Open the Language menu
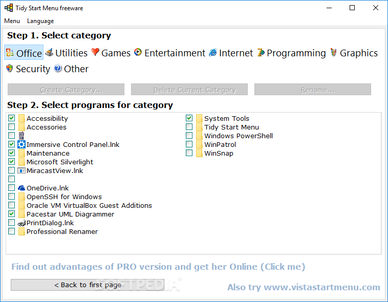 (x=40, y=21)
